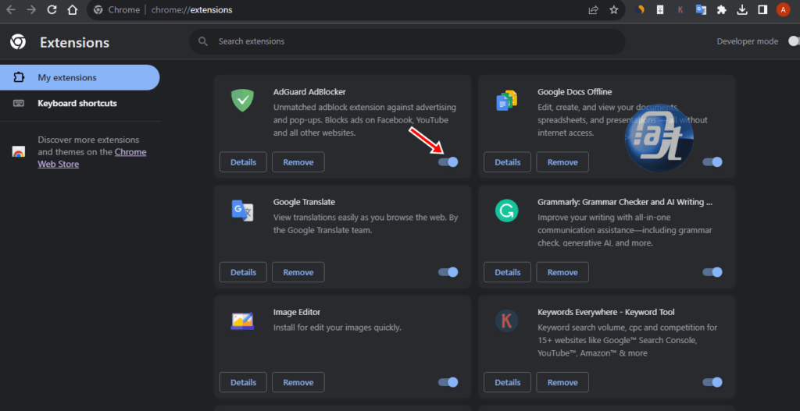Click the Google Translate card icon
Viewport: 800px width, 411px height.
242,210
